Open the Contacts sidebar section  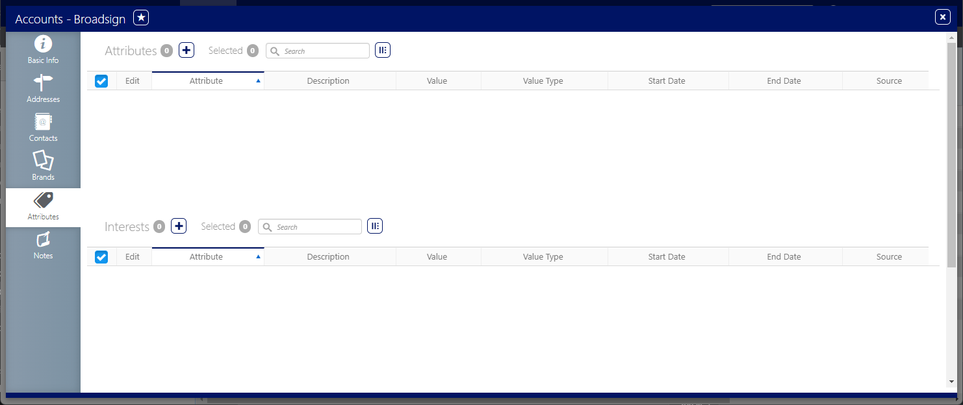coord(43,128)
